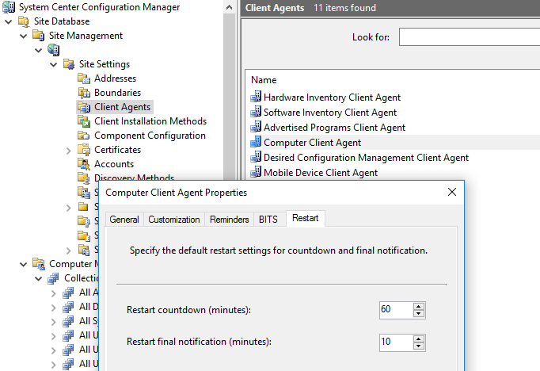This screenshot has height=371, width=540.
Task: Collapse the Site Management node
Action: coord(24,36)
